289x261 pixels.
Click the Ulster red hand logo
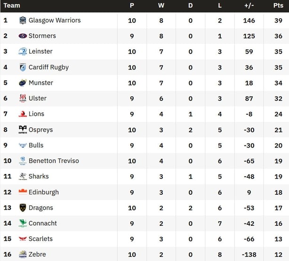coord(23,98)
